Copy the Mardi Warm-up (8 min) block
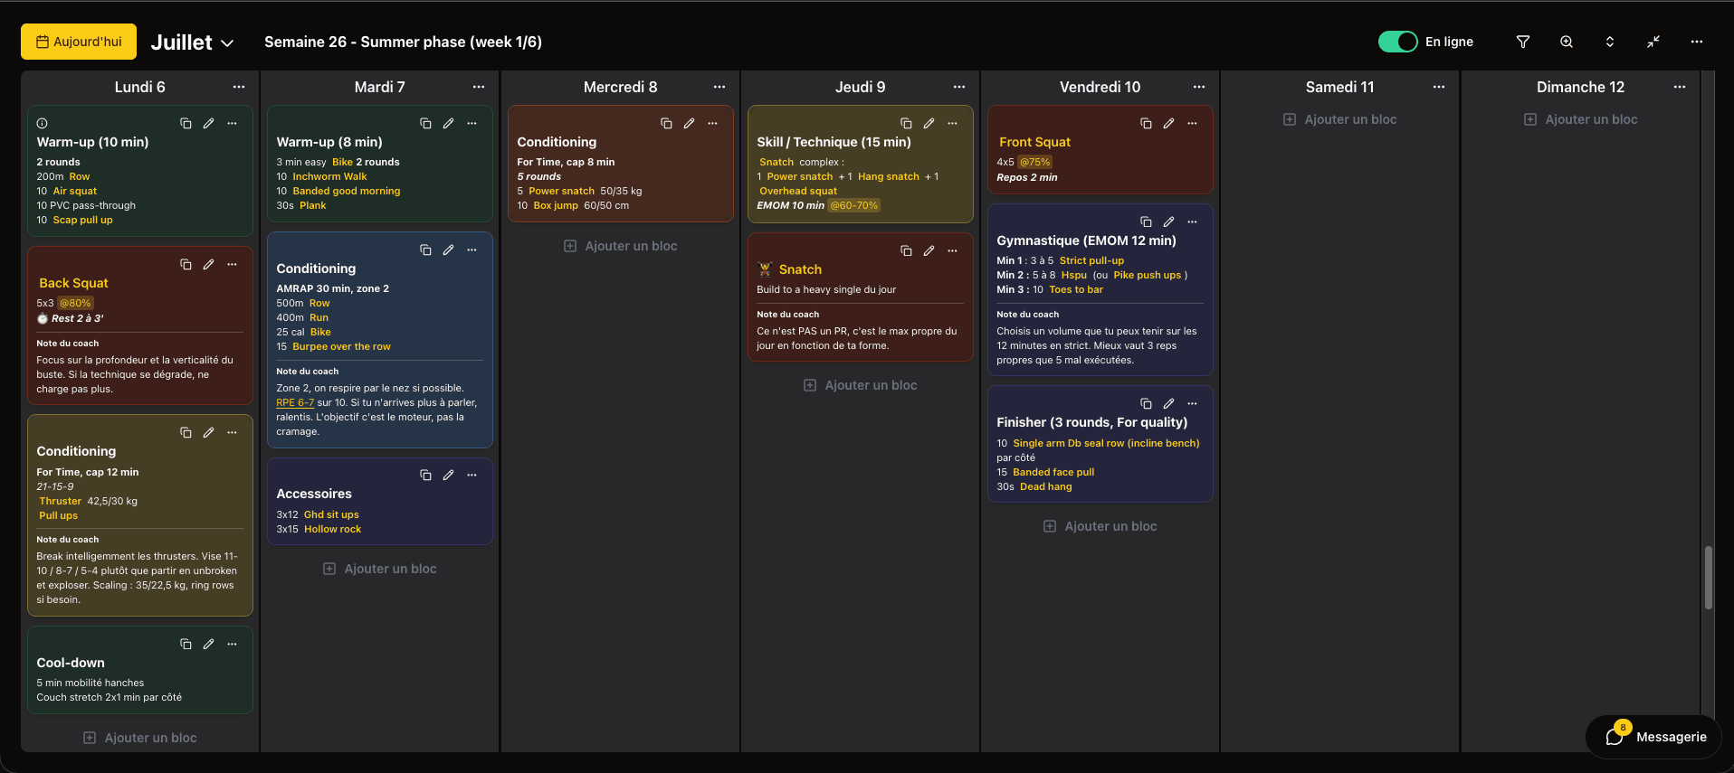The height and width of the screenshot is (773, 1734). click(425, 123)
